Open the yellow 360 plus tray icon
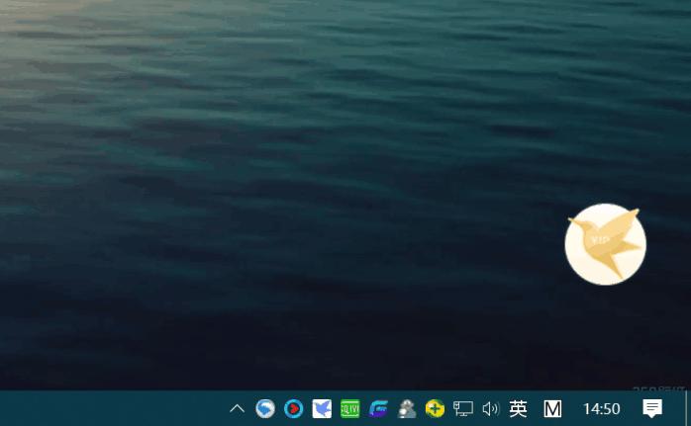 point(435,408)
